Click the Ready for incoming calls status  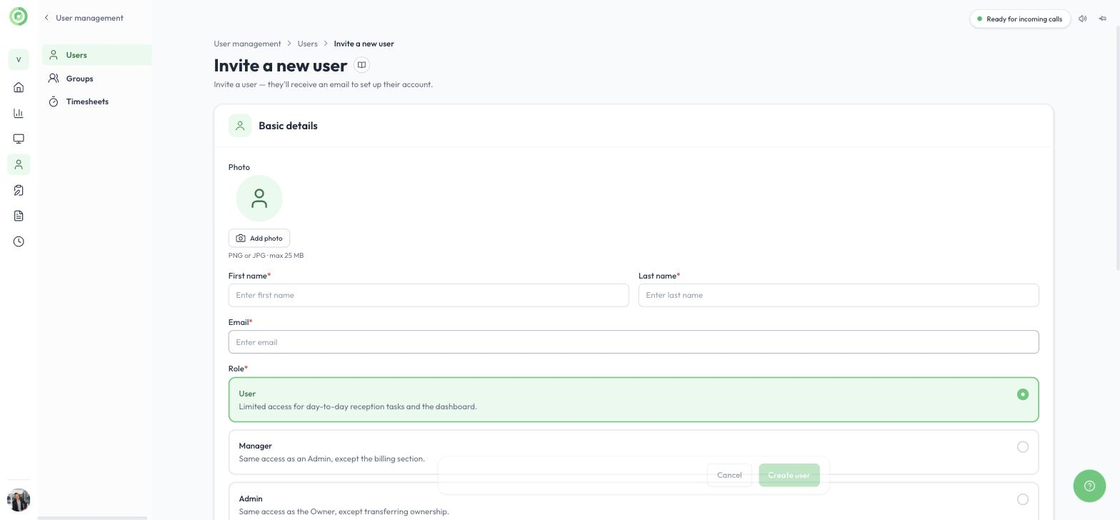1020,19
